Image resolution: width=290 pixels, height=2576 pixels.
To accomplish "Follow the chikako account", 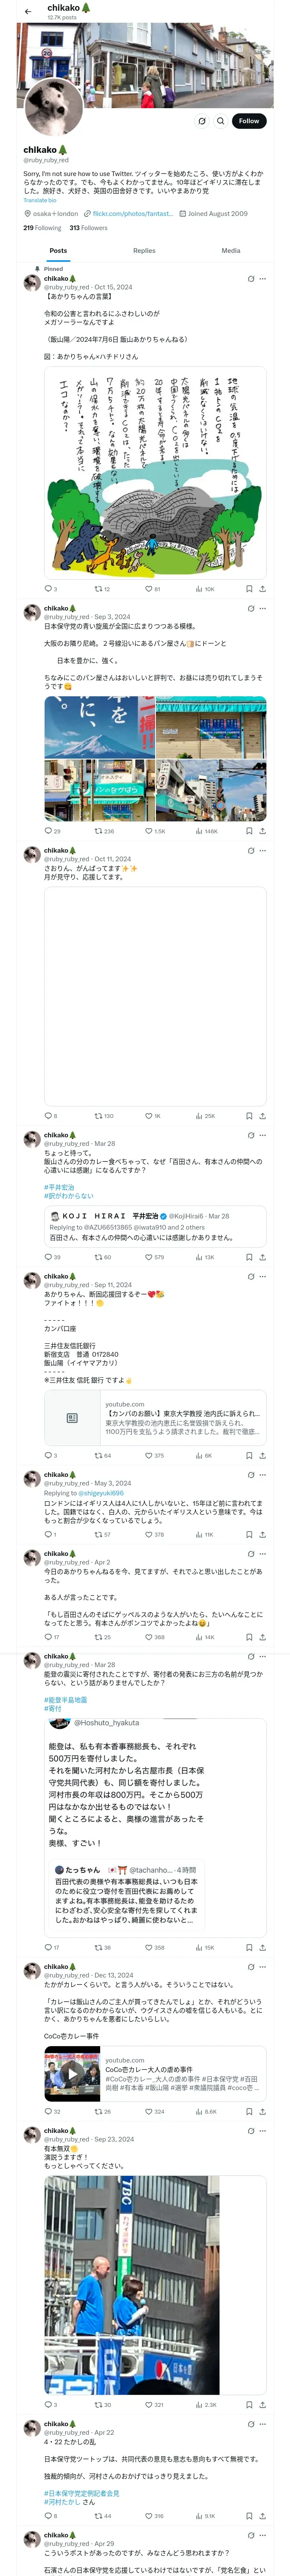I will pyautogui.click(x=249, y=121).
